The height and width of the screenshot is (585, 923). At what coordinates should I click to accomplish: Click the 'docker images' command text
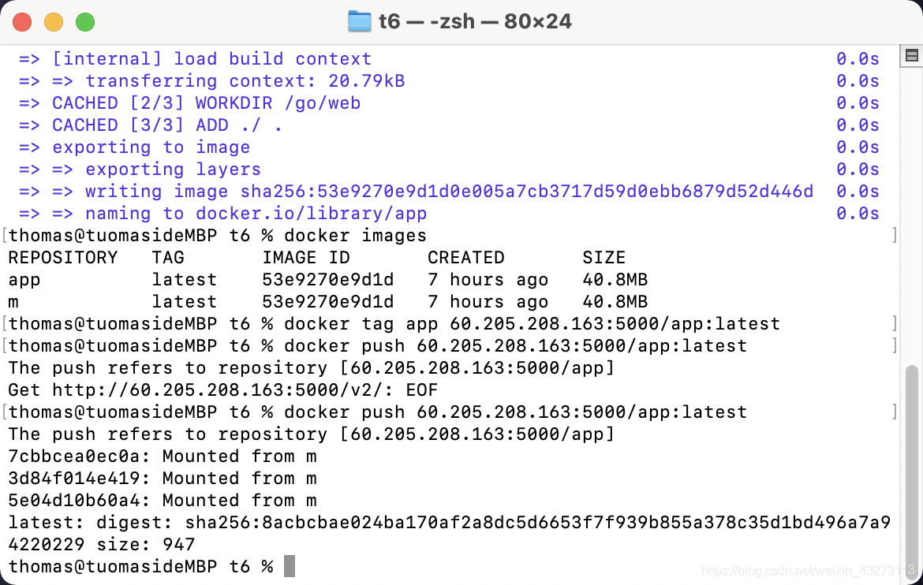point(355,236)
